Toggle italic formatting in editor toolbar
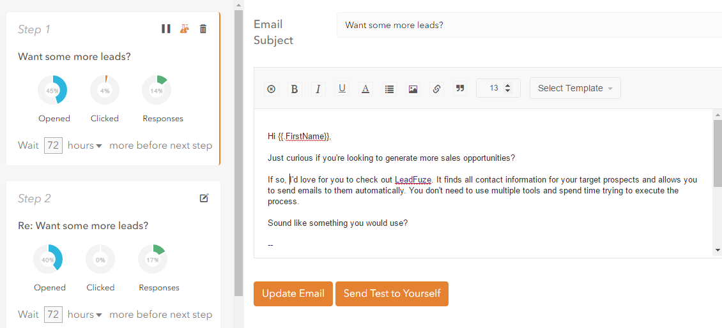This screenshot has width=722, height=328. (x=318, y=89)
